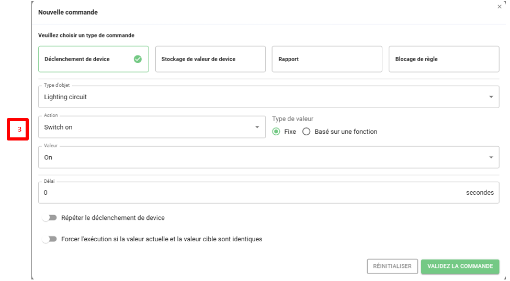This screenshot has width=510, height=281.
Task: Toggle Forcer l'exécution si valeurs identiques
Action: pos(50,239)
